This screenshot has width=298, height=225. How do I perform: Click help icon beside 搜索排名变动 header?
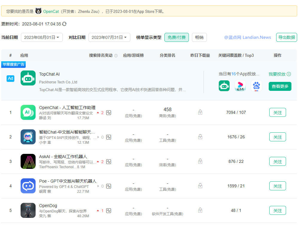coord(116,56)
